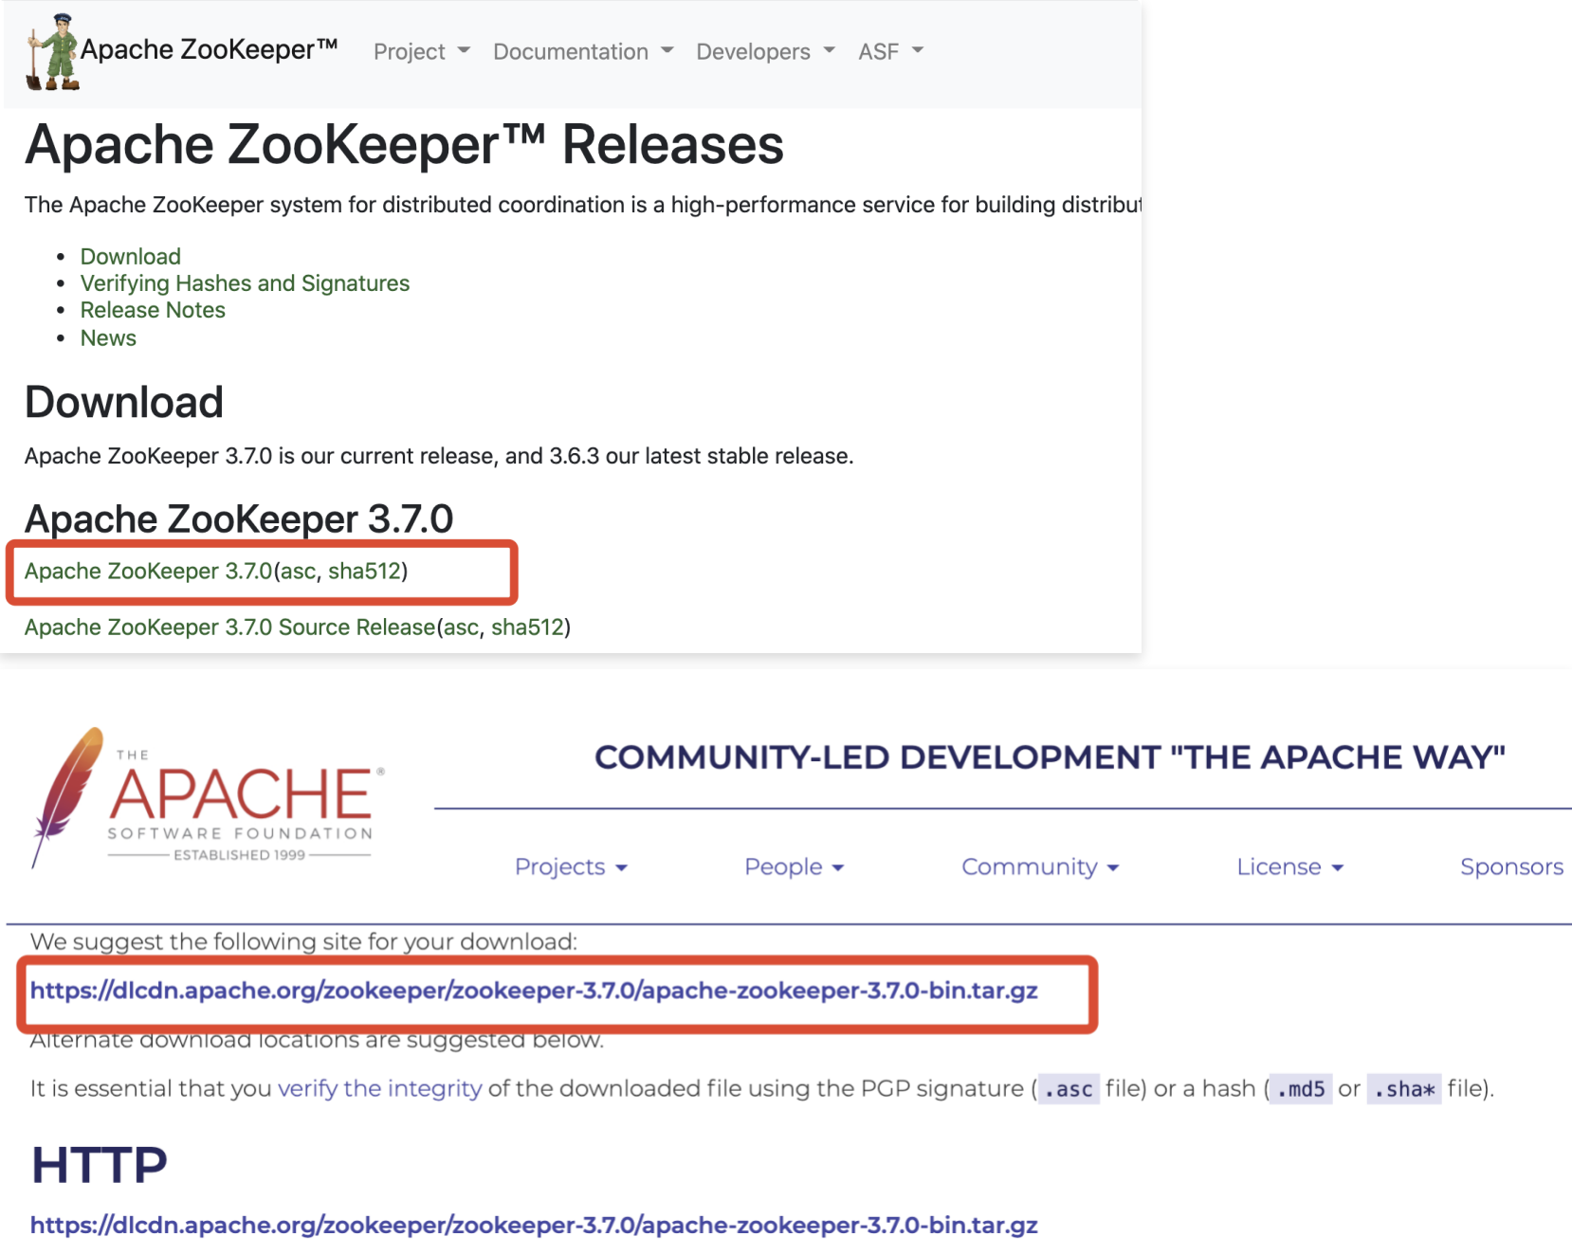
Task: Expand the License dropdown on Apache site
Action: (1289, 866)
